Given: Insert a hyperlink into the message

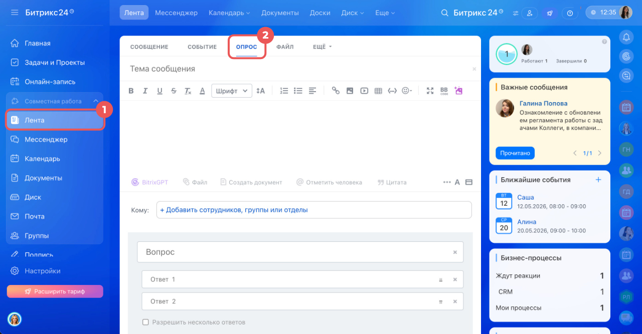Looking at the screenshot, I should click(336, 91).
